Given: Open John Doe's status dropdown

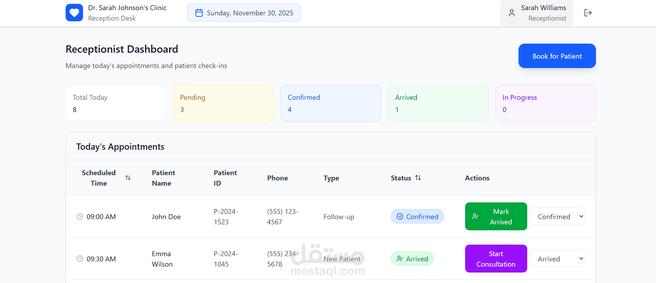Looking at the screenshot, I should click(558, 216).
